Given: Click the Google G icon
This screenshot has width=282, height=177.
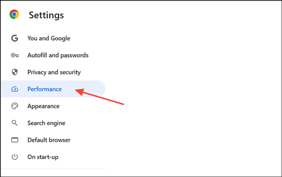Looking at the screenshot, I should [15, 38].
